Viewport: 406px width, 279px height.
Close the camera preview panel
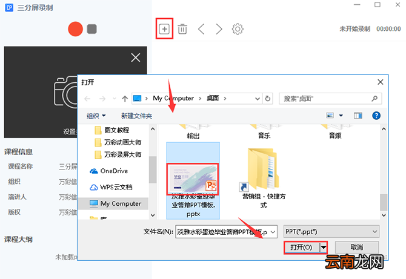click(135, 57)
